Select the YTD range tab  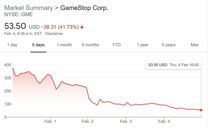click(116, 45)
